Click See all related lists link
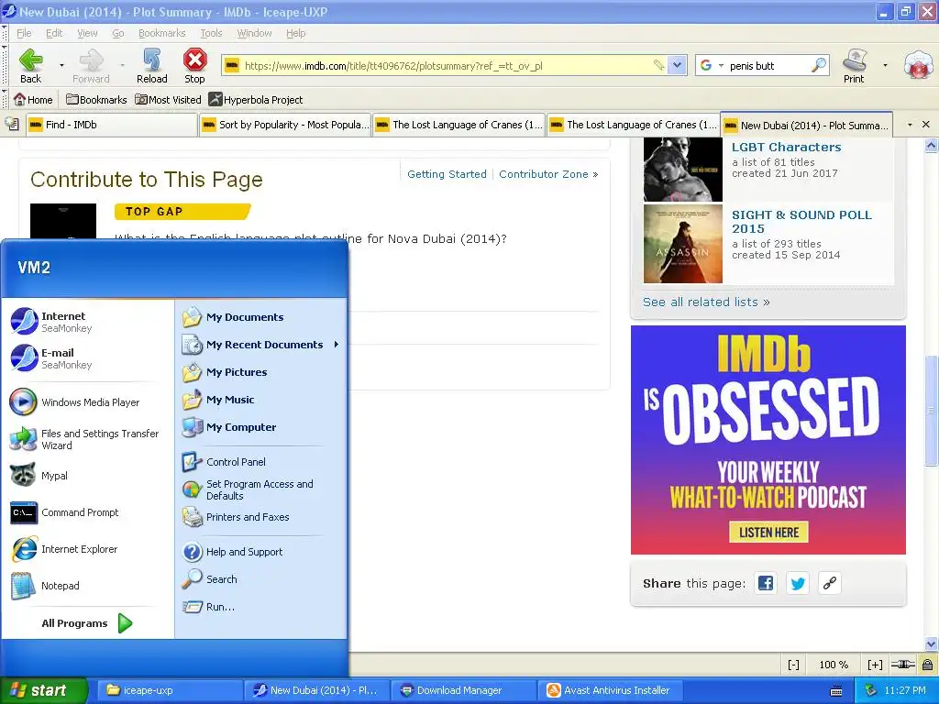The width and height of the screenshot is (939, 704). click(x=706, y=302)
